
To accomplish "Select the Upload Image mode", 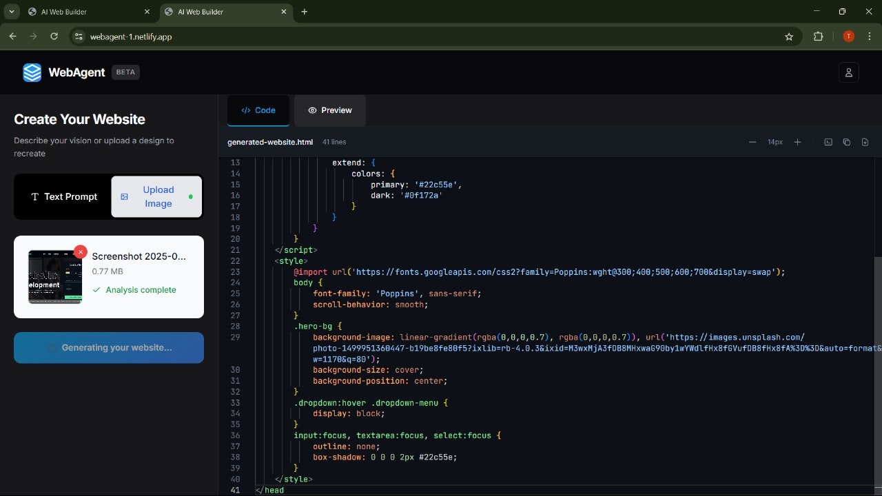I will pyautogui.click(x=157, y=197).
